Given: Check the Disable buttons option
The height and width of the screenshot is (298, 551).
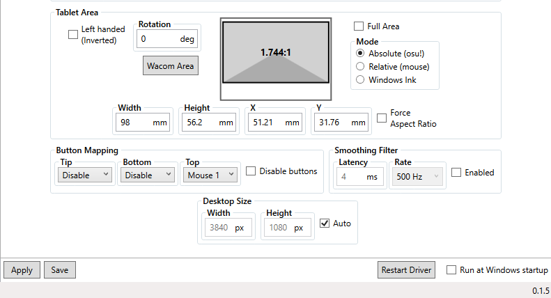Looking at the screenshot, I should pos(251,171).
